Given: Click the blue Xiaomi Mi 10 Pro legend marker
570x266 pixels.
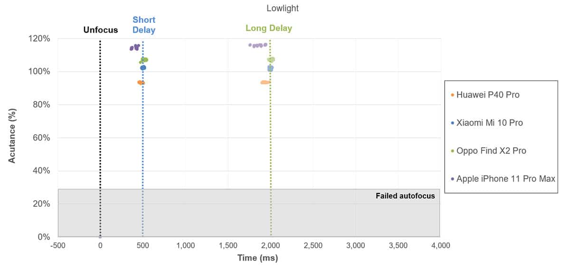Looking at the screenshot, I should (452, 123).
